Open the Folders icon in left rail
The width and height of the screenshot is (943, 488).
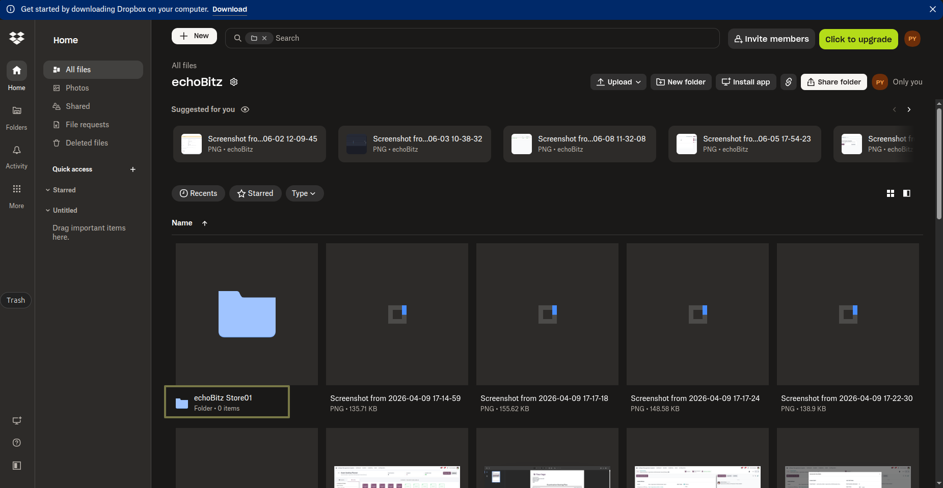(17, 110)
